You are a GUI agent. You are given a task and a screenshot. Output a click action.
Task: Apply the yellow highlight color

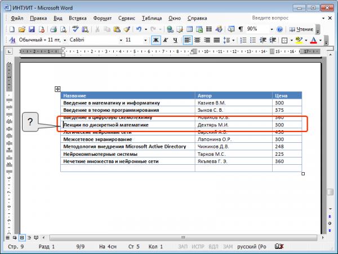(x=299, y=41)
